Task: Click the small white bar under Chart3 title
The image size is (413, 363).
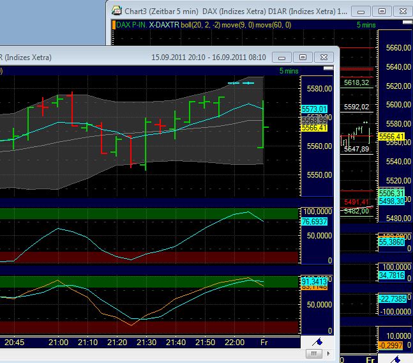Action: (x=408, y=22)
